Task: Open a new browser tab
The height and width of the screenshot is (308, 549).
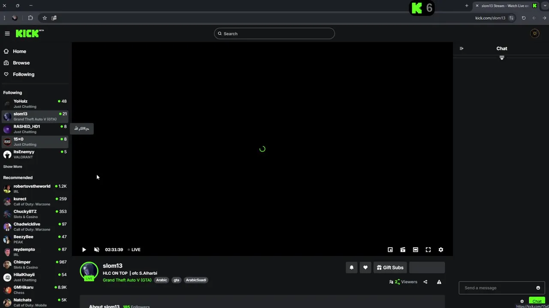Action: pos(467,6)
